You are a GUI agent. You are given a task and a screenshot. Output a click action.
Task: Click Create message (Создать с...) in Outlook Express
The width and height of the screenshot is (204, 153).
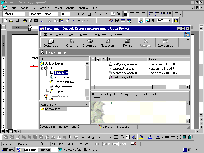pyautogui.click(x=51, y=43)
